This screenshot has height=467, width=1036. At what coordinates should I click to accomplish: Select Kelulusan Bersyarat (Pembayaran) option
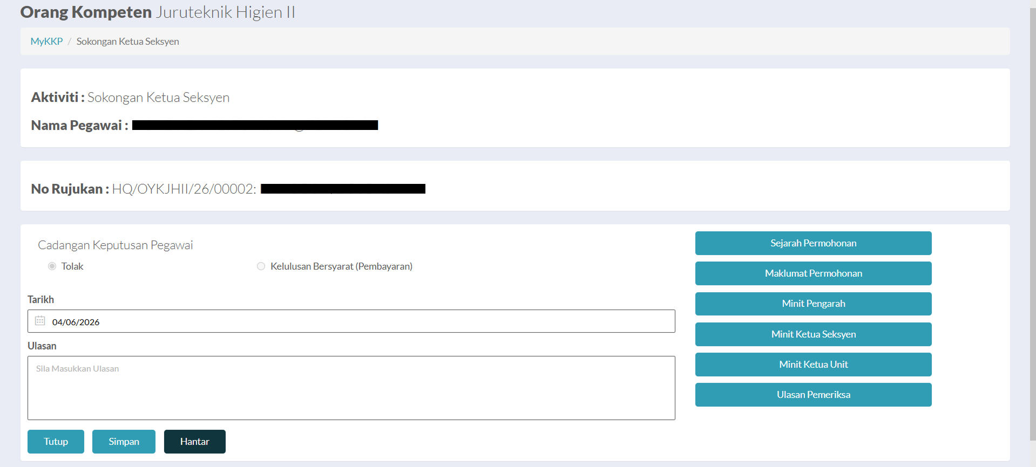pos(261,266)
